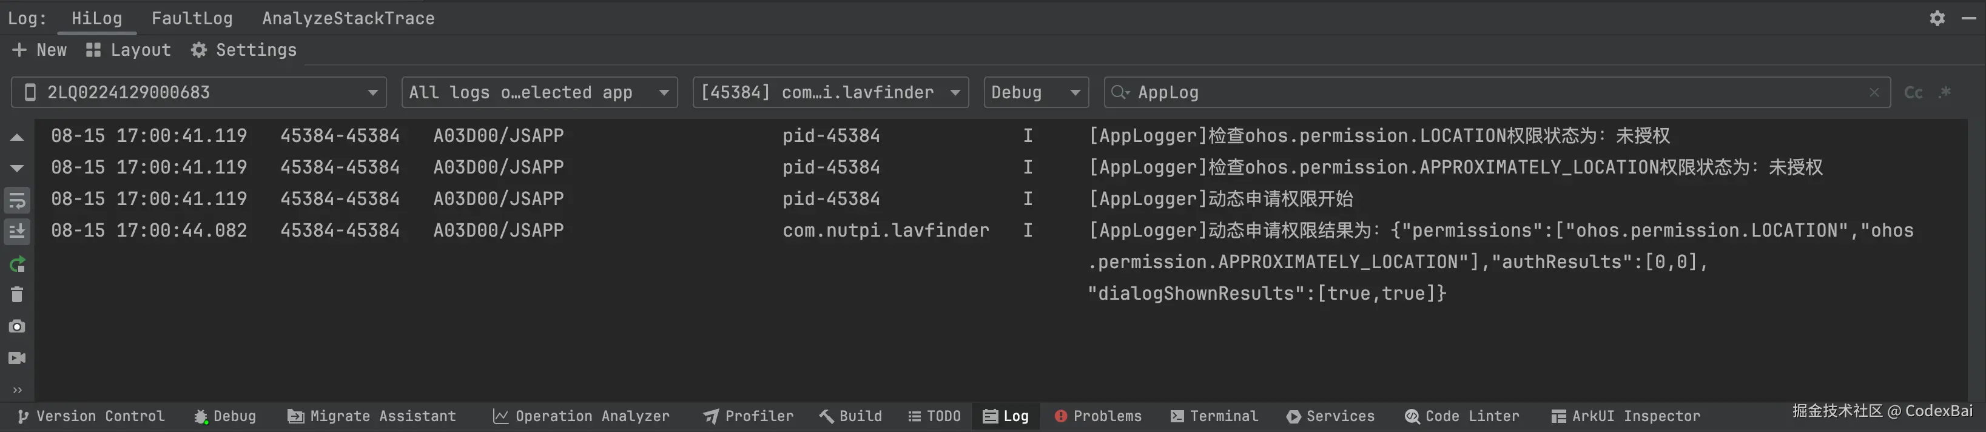Click the restart log icon
The width and height of the screenshot is (1986, 432).
17,265
